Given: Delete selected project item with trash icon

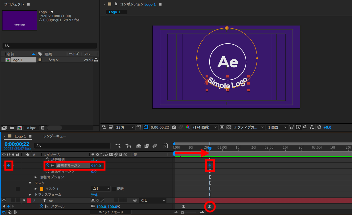Looking at the screenshot, I should pyautogui.click(x=43, y=128).
